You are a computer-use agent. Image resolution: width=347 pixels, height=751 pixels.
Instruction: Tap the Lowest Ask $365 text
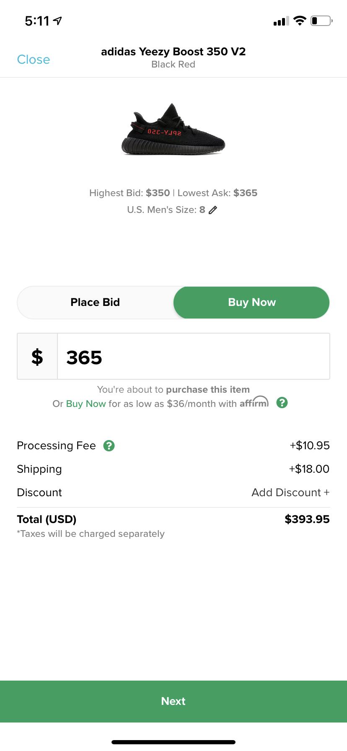pos(218,193)
